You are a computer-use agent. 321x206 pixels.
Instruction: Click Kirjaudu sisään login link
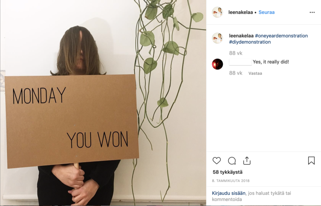[228, 193]
